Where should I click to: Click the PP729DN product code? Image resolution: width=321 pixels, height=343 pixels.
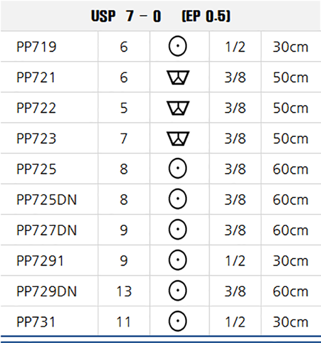47,291
